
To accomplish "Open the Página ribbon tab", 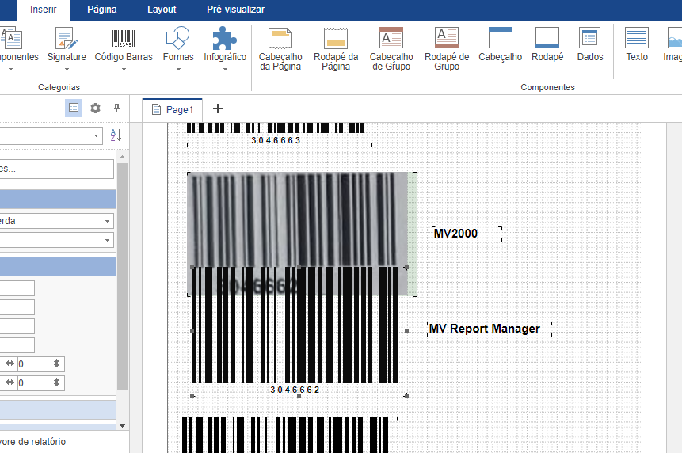I will point(101,10).
